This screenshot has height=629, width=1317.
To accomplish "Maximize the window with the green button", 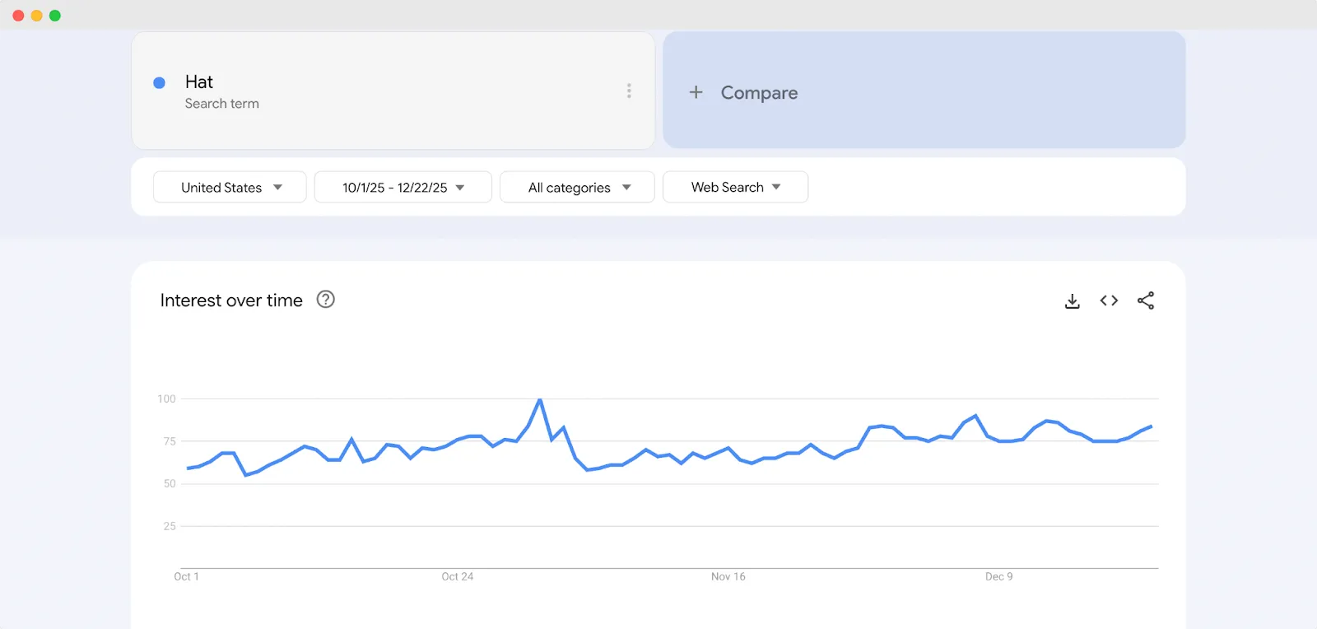I will pos(55,16).
